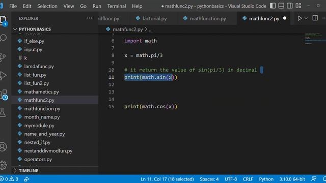Open the Run menu
This screenshot has height=183, width=326.
(97, 6)
